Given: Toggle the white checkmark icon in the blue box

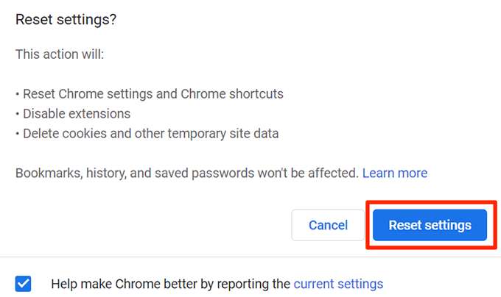Looking at the screenshot, I should pyautogui.click(x=24, y=284).
